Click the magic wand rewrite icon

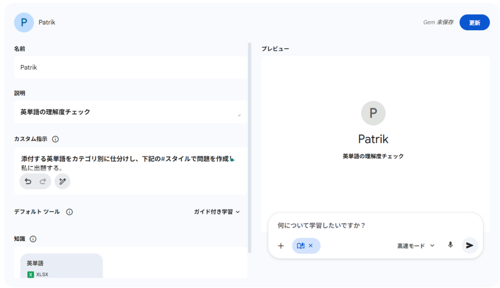tap(62, 181)
